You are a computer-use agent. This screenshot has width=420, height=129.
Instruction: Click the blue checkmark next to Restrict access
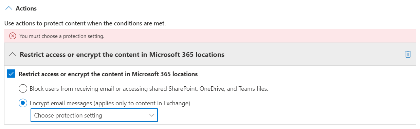[11, 74]
